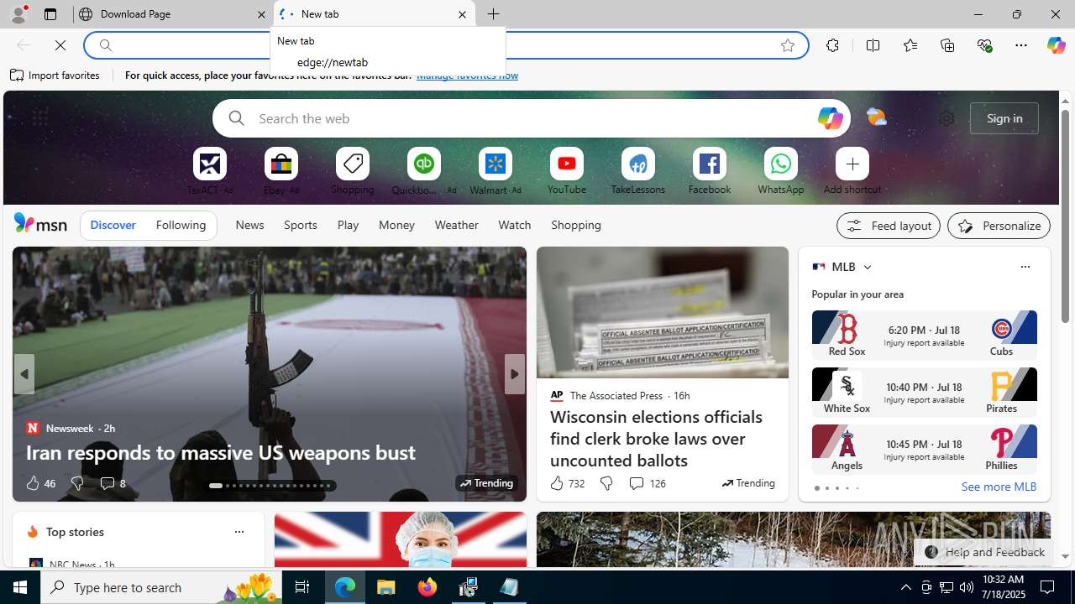Open Copilot icon in search box

tap(830, 118)
